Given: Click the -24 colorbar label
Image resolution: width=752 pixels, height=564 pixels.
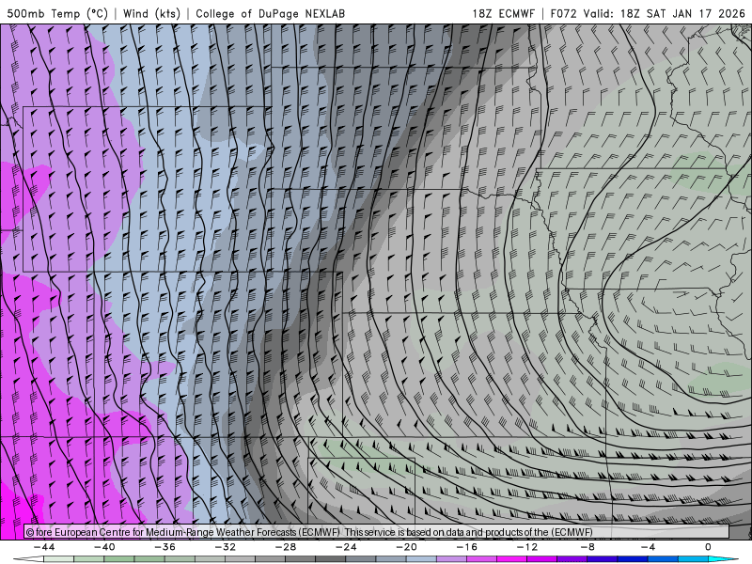Looking at the screenshot, I should (346, 547).
